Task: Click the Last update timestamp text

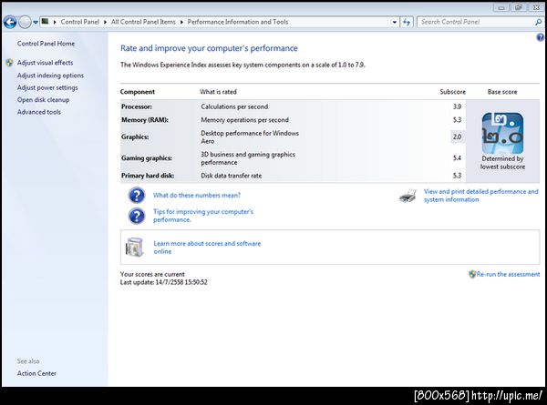Action: pos(163,282)
